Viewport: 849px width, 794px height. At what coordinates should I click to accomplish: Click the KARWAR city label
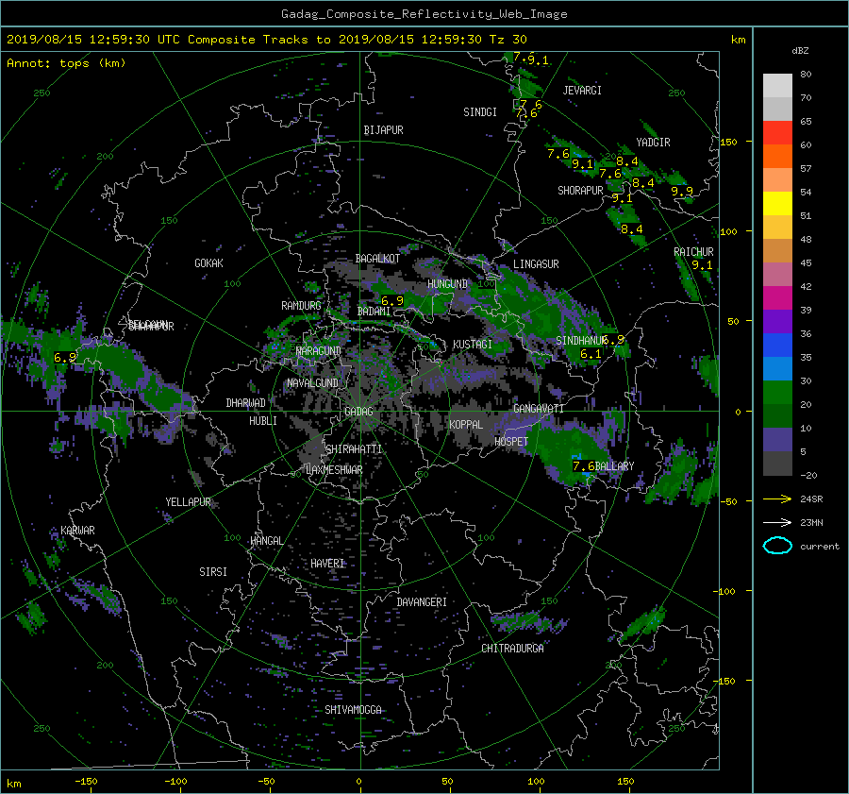pos(77,531)
